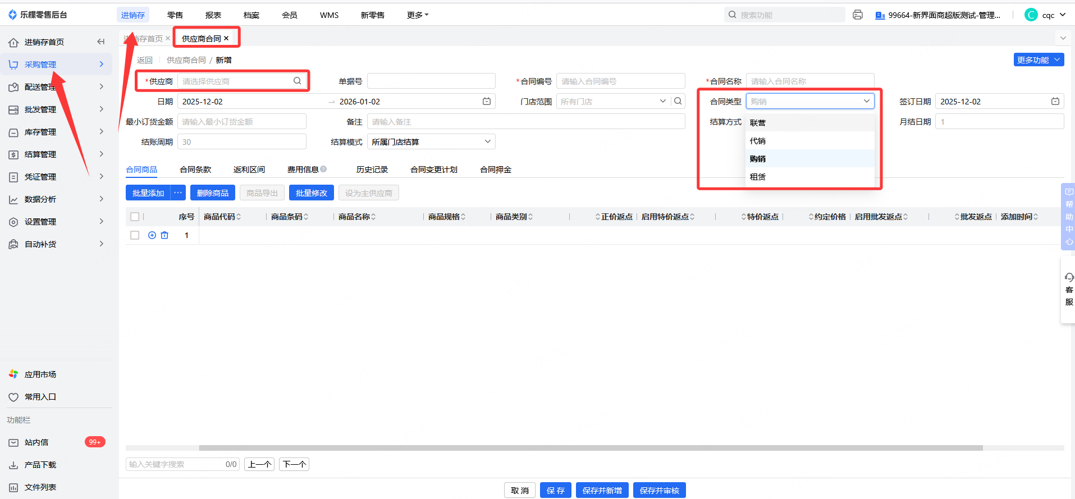Click the 数据分析 chart icon
The width and height of the screenshot is (1075, 499).
pos(13,199)
